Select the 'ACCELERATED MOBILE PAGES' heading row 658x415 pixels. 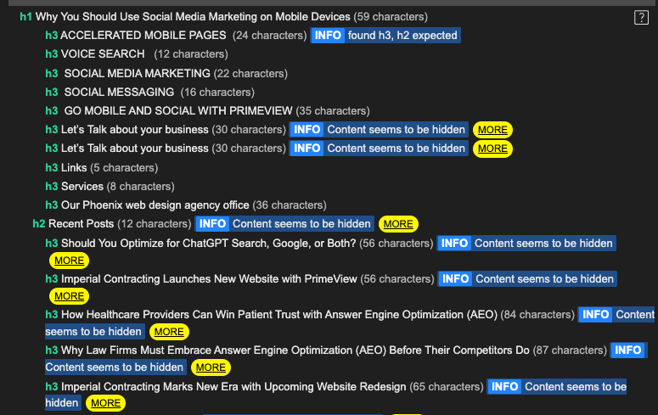[x=143, y=36]
